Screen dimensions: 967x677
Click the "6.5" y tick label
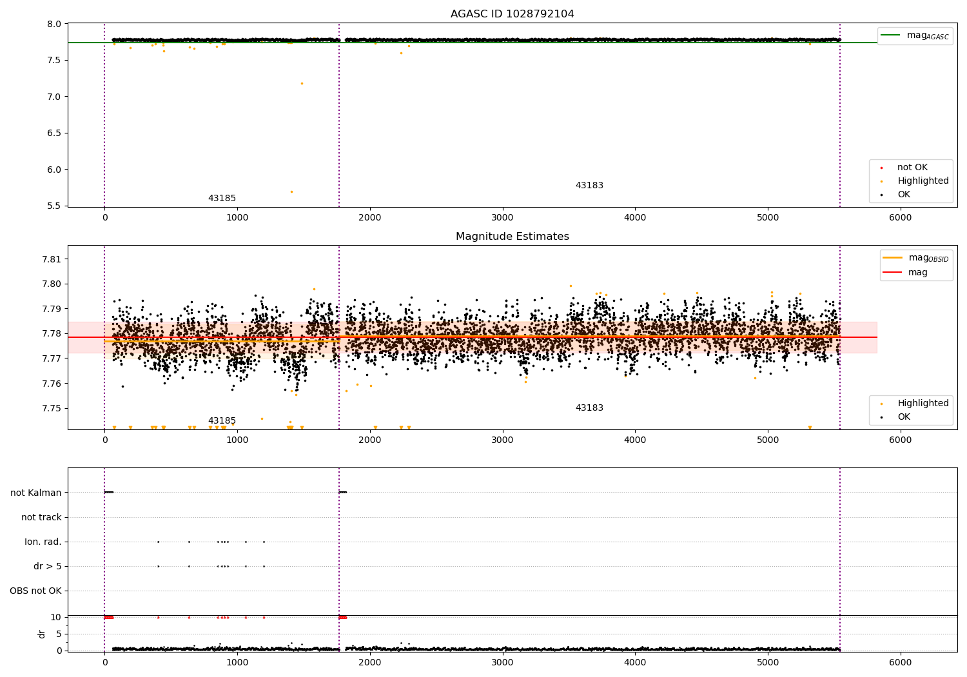point(54,133)
